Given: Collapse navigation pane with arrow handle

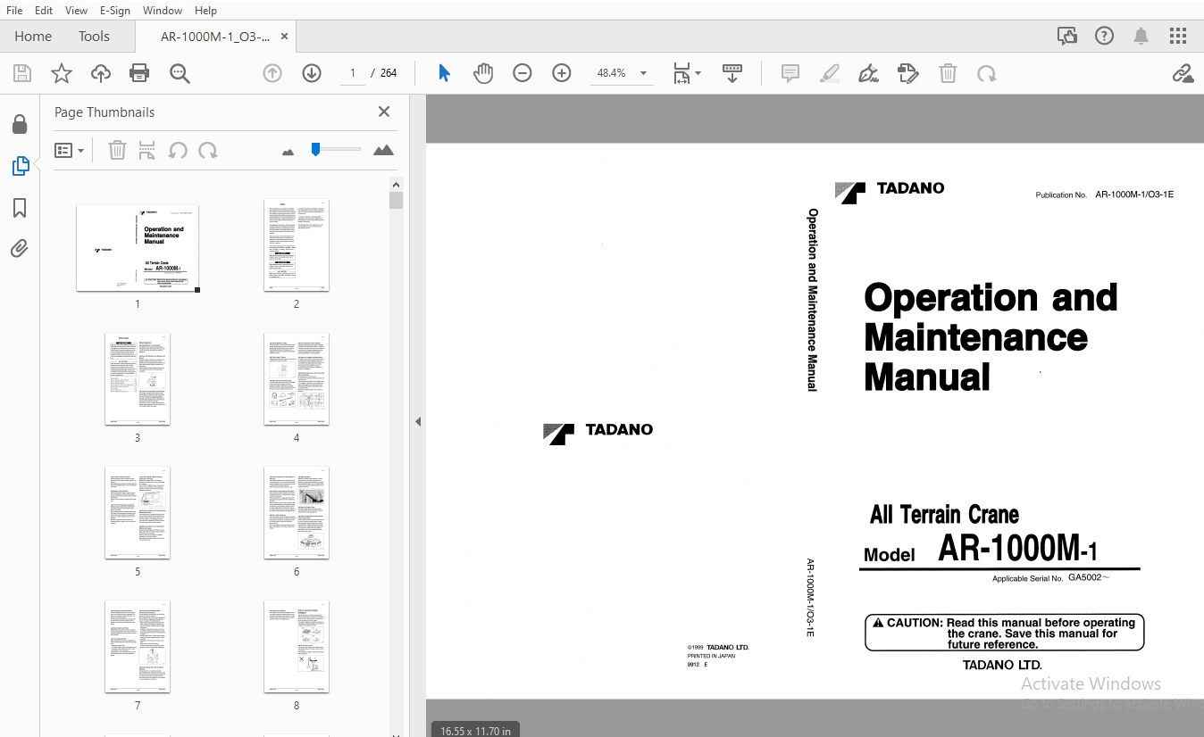Looking at the screenshot, I should [417, 422].
